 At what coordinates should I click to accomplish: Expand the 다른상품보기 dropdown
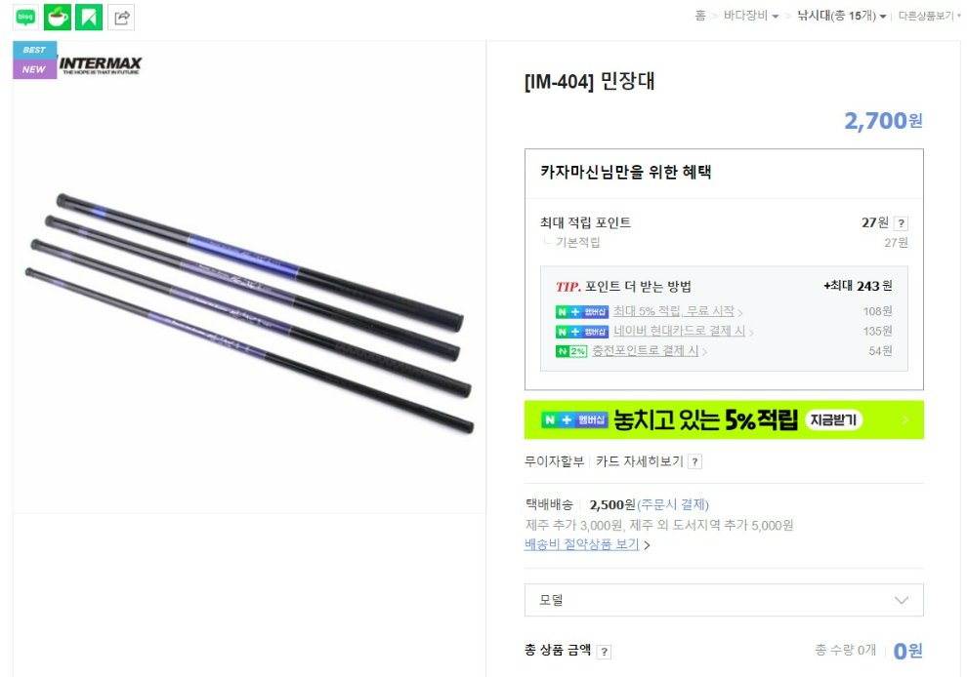[x=929, y=16]
